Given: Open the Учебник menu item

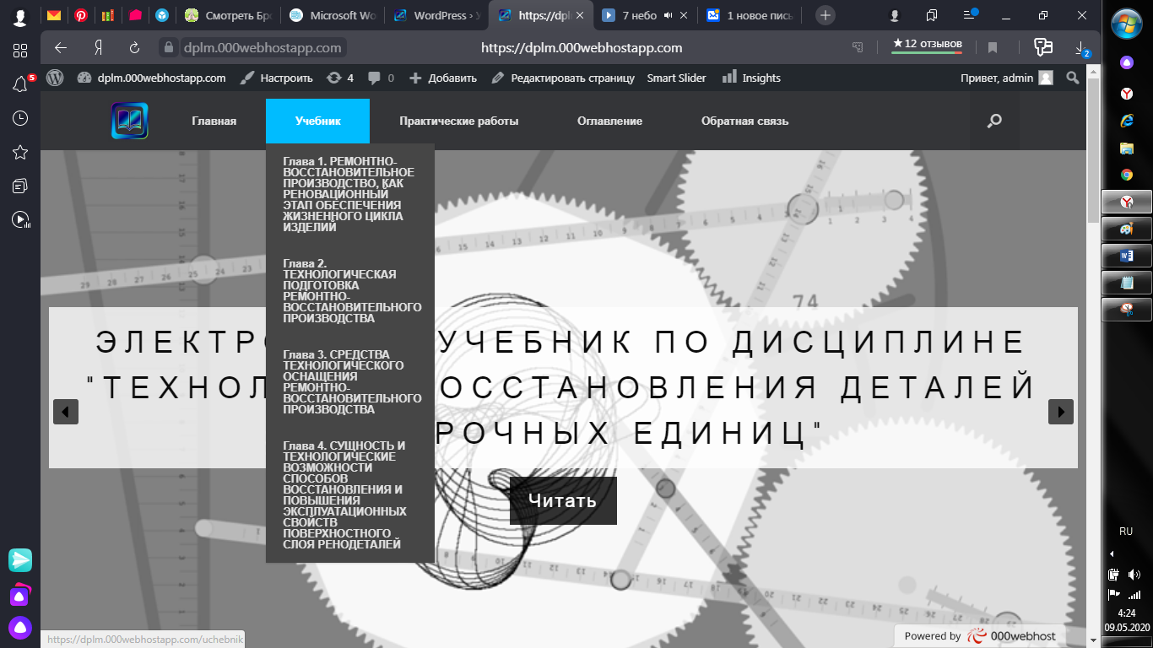Looking at the screenshot, I should pos(317,121).
